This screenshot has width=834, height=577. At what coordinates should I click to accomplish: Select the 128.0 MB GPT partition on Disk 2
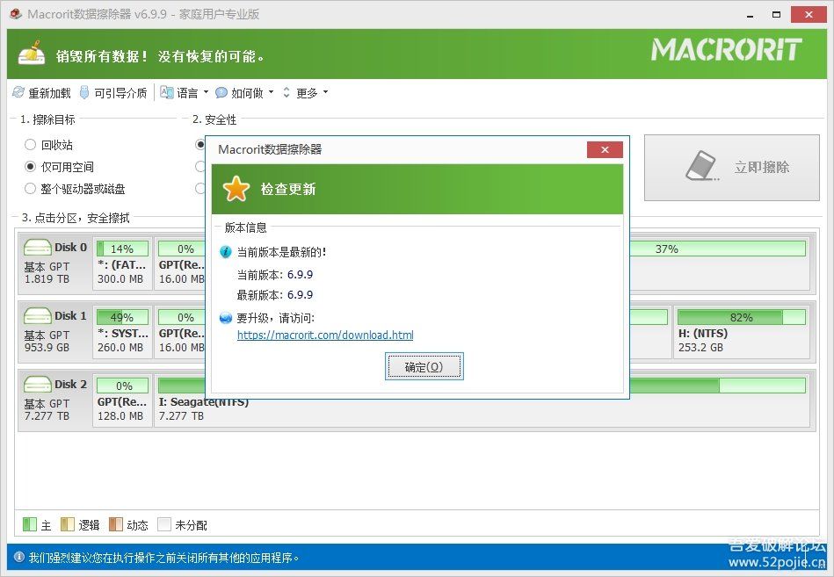[x=122, y=401]
